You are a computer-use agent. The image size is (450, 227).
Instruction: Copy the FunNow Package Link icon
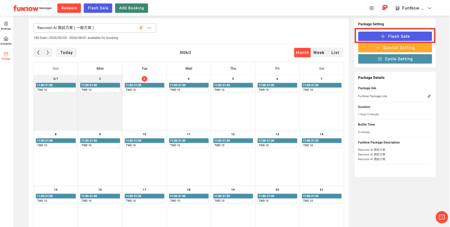[x=429, y=96]
